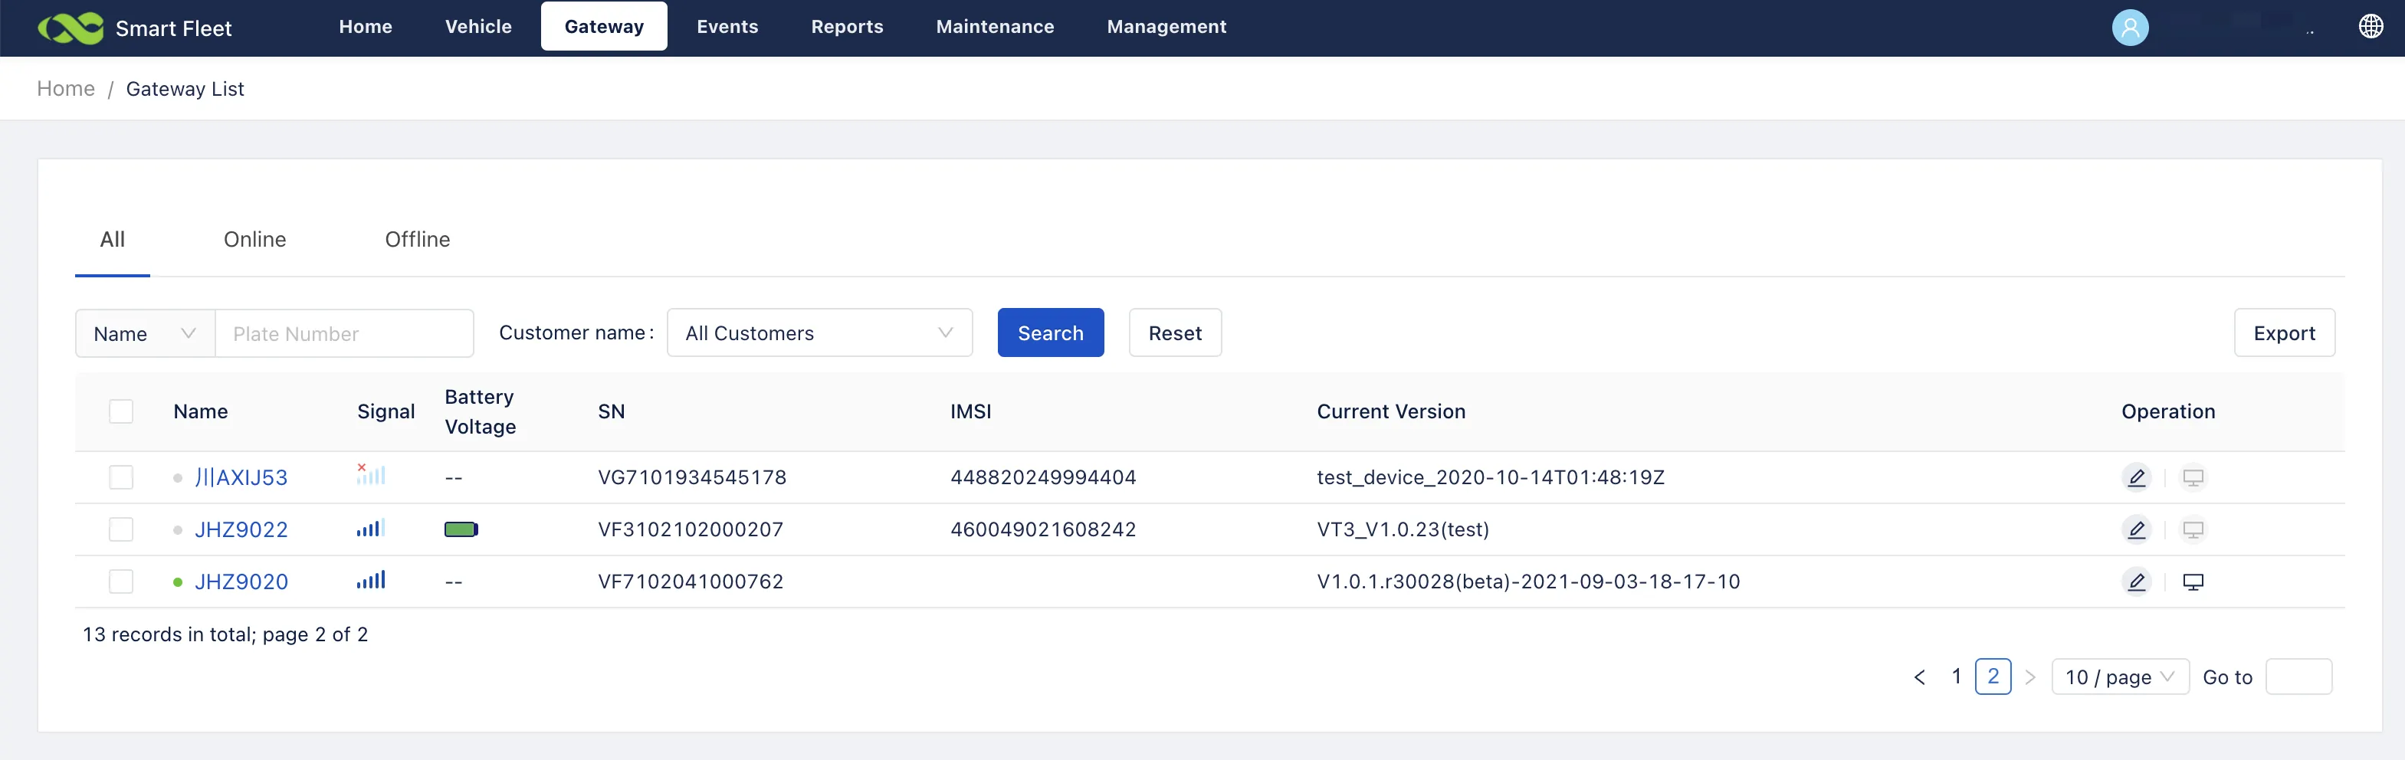Click the blue Search button
This screenshot has height=760, width=2405.
pyautogui.click(x=1050, y=333)
